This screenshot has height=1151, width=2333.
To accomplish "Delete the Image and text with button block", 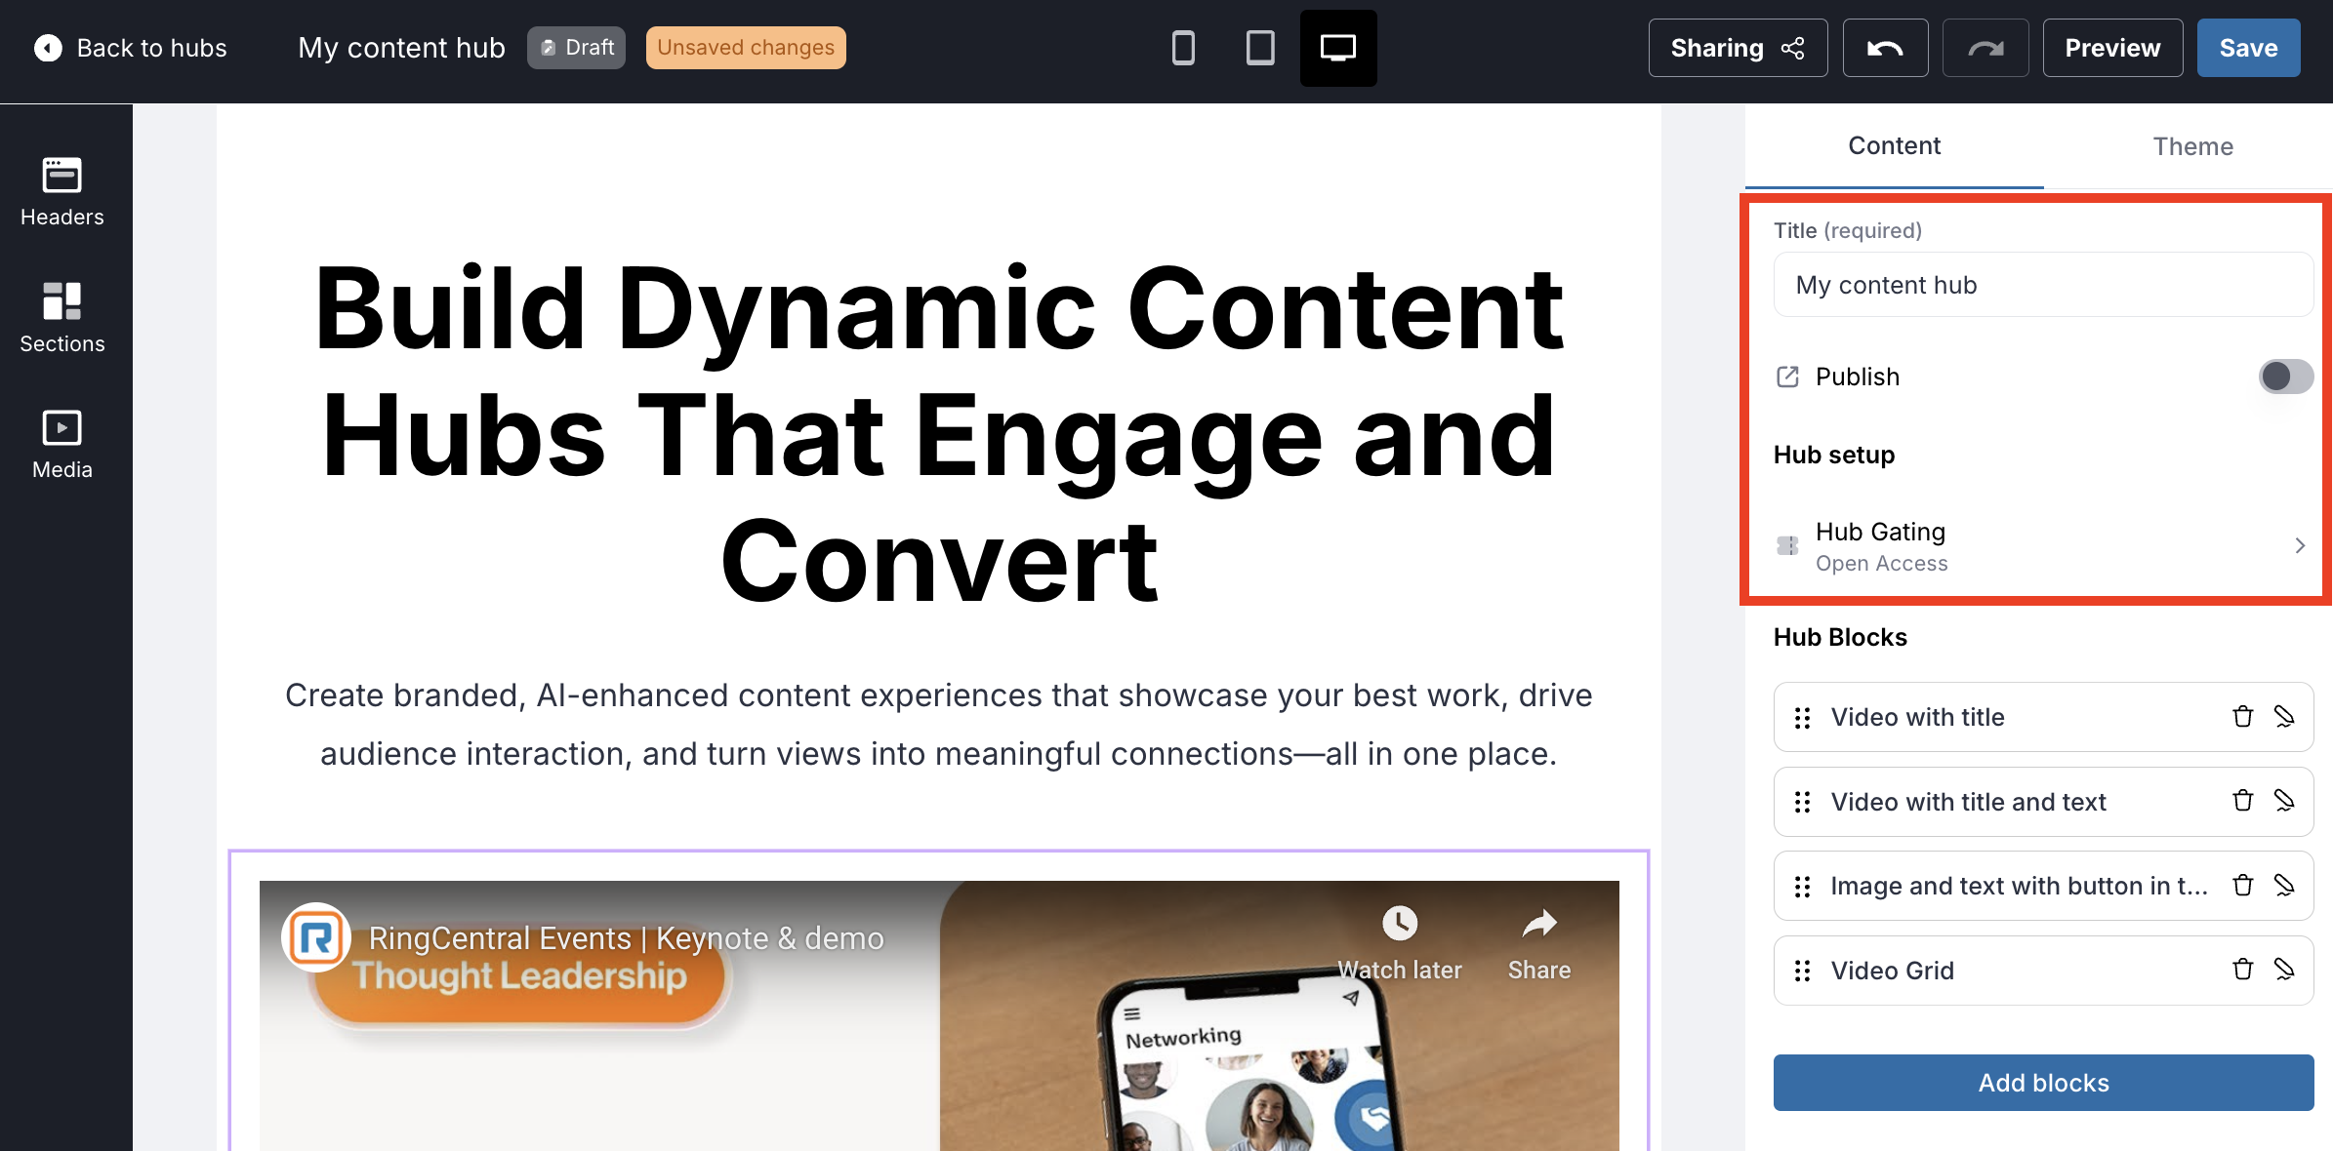I will (x=2242, y=886).
